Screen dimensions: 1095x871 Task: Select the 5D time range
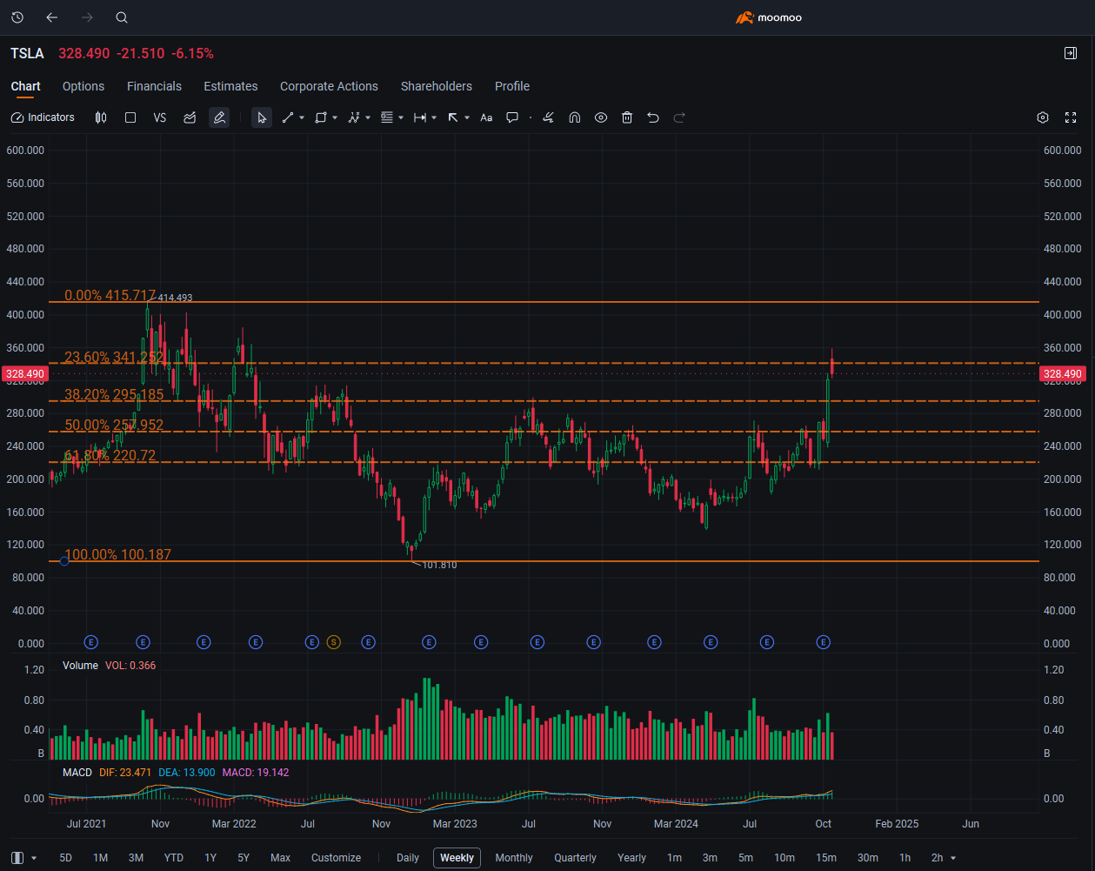click(66, 858)
